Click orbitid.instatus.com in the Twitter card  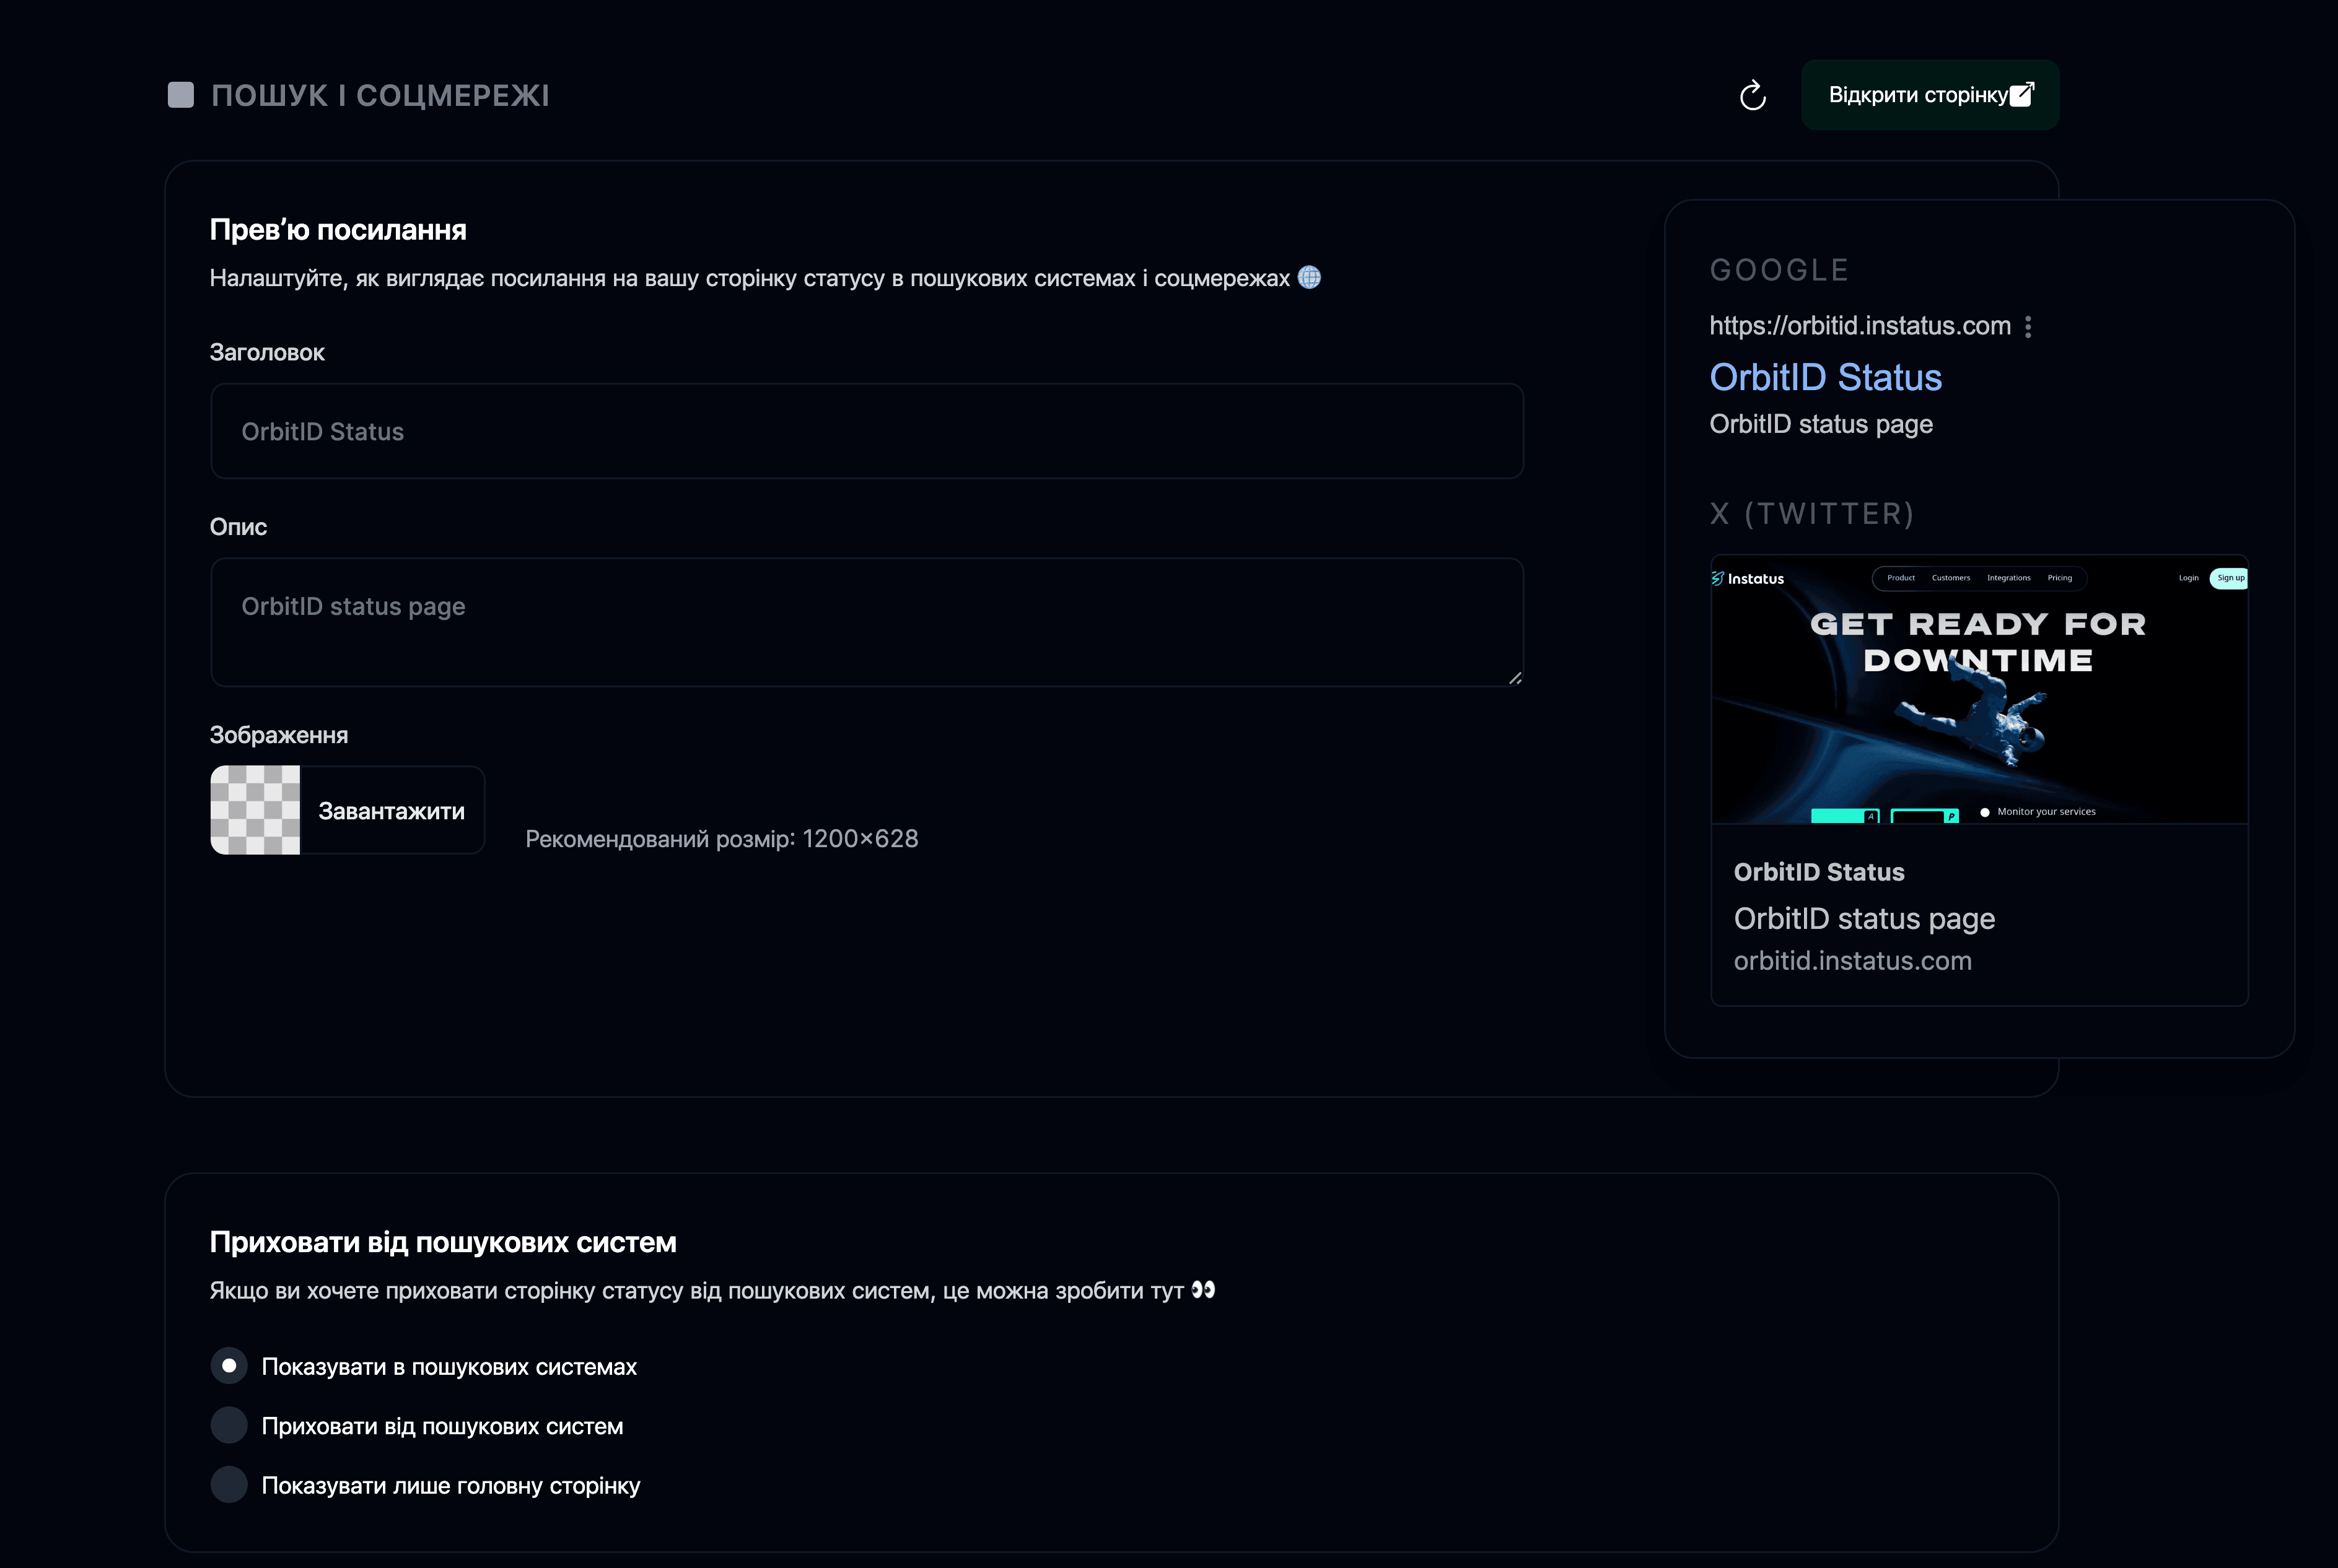tap(1853, 961)
